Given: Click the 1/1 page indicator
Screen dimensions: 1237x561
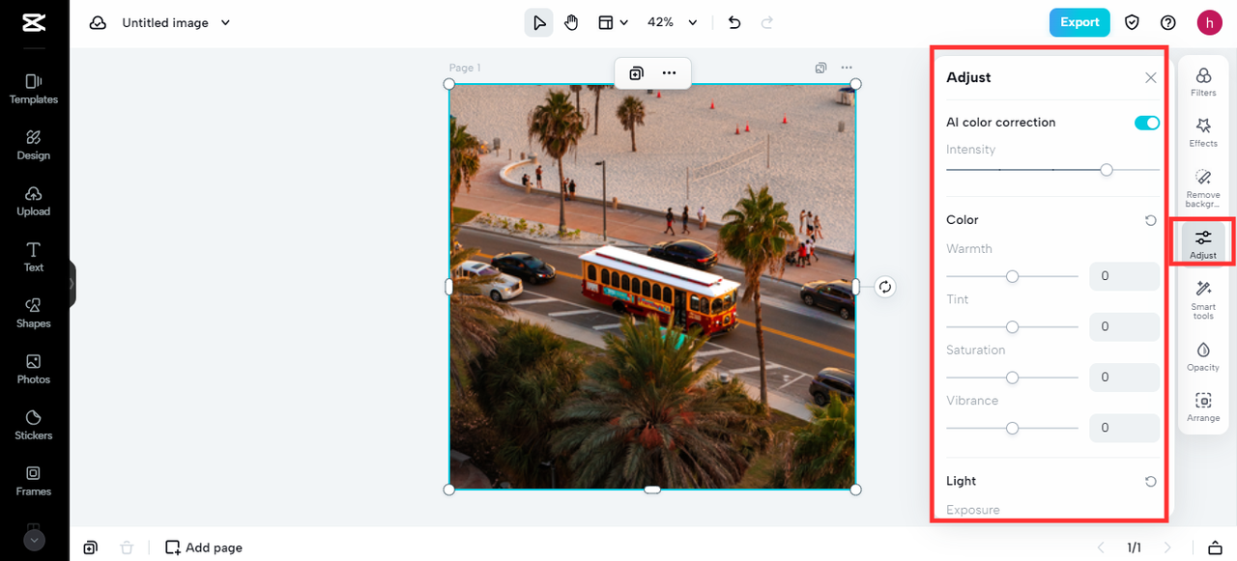Looking at the screenshot, I should coord(1134,547).
